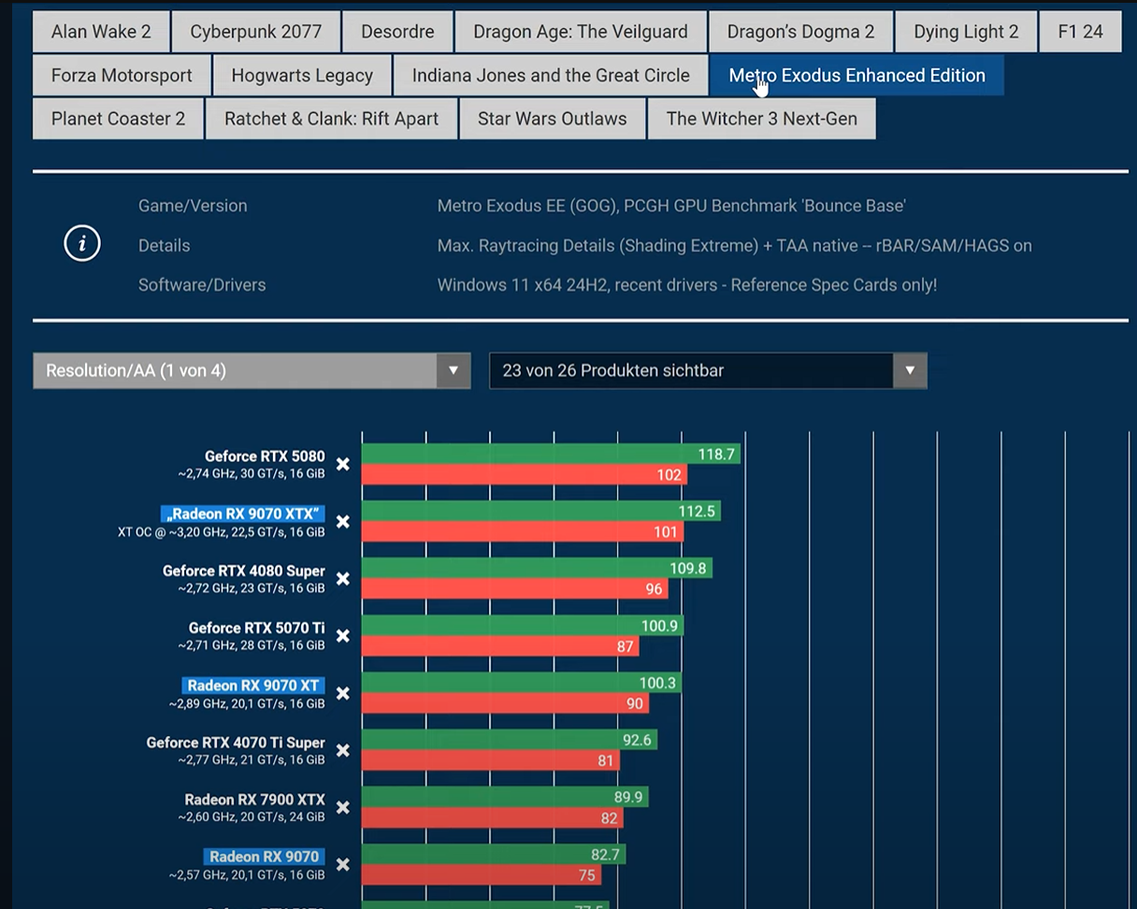Viewport: 1137px width, 909px height.
Task: Hide Radeon RX 9070 XT using its X
Action: (343, 693)
